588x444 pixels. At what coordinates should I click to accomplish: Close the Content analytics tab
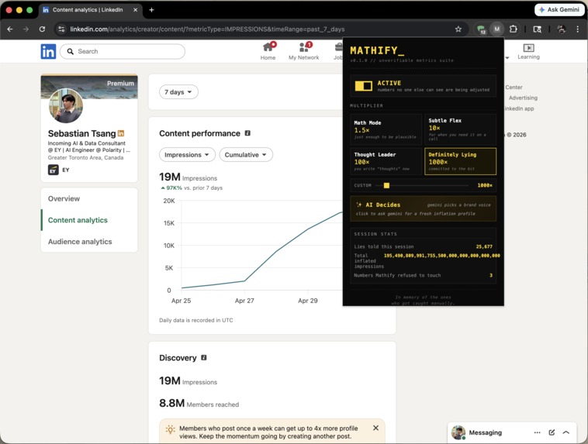[136, 10]
